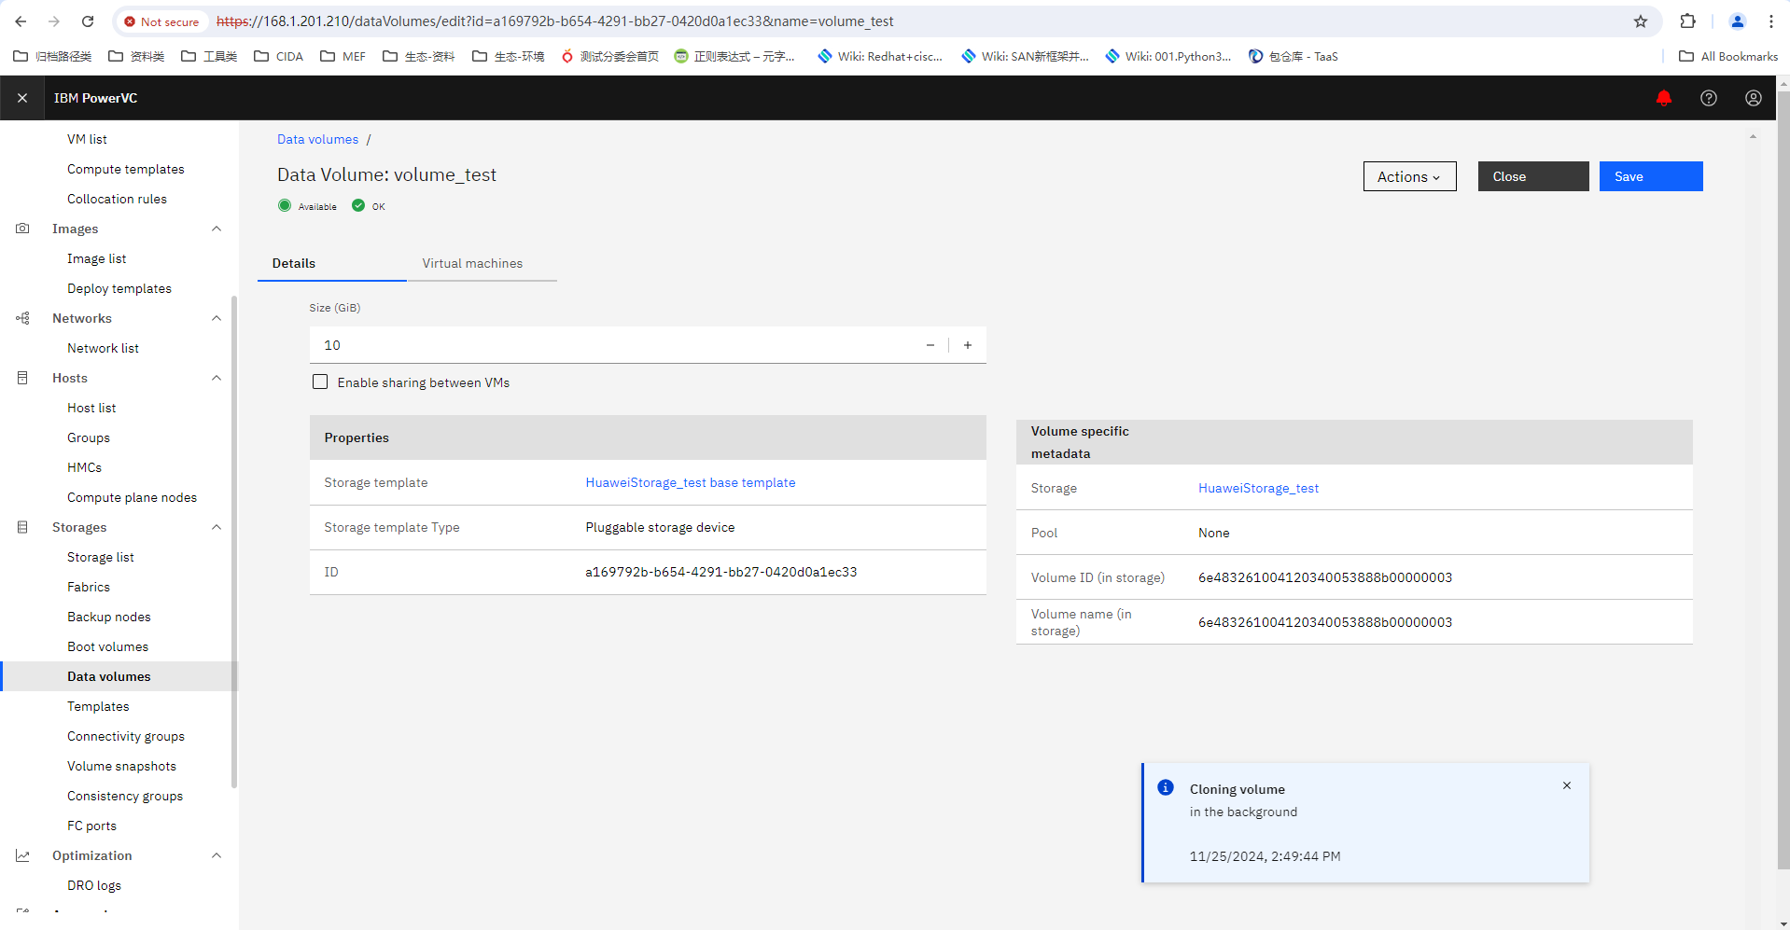Click the Networks icon in sidebar

(22, 318)
